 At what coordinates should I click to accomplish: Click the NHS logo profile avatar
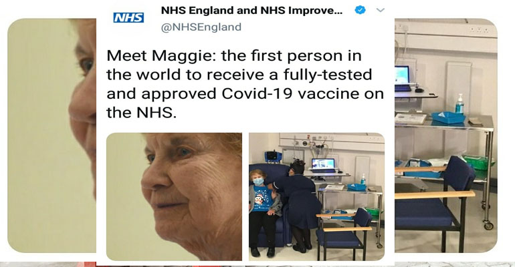[x=128, y=17]
